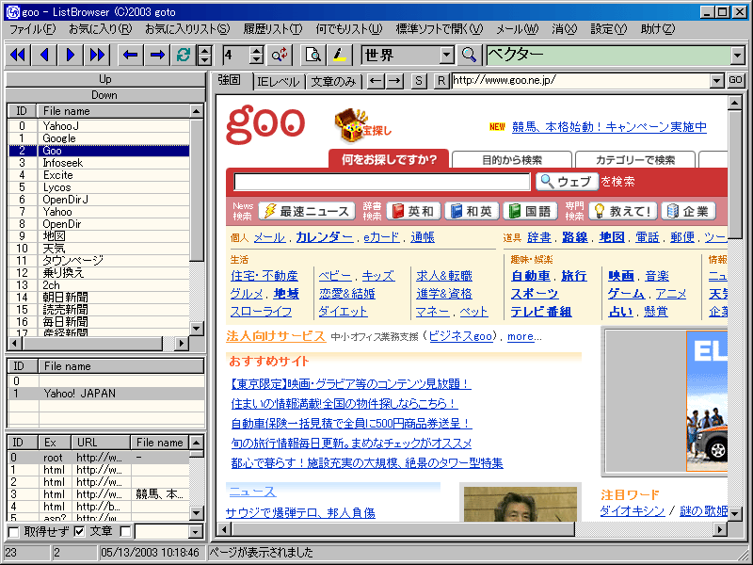Click the S button beside address bar
Viewport: 753px width, 565px height.
(419, 81)
